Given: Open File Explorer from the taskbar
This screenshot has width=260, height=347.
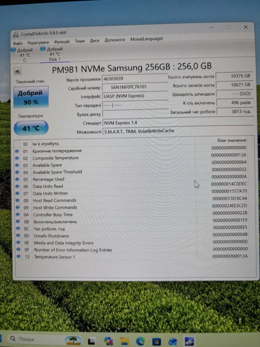Looking at the screenshot, I should tap(124, 341).
